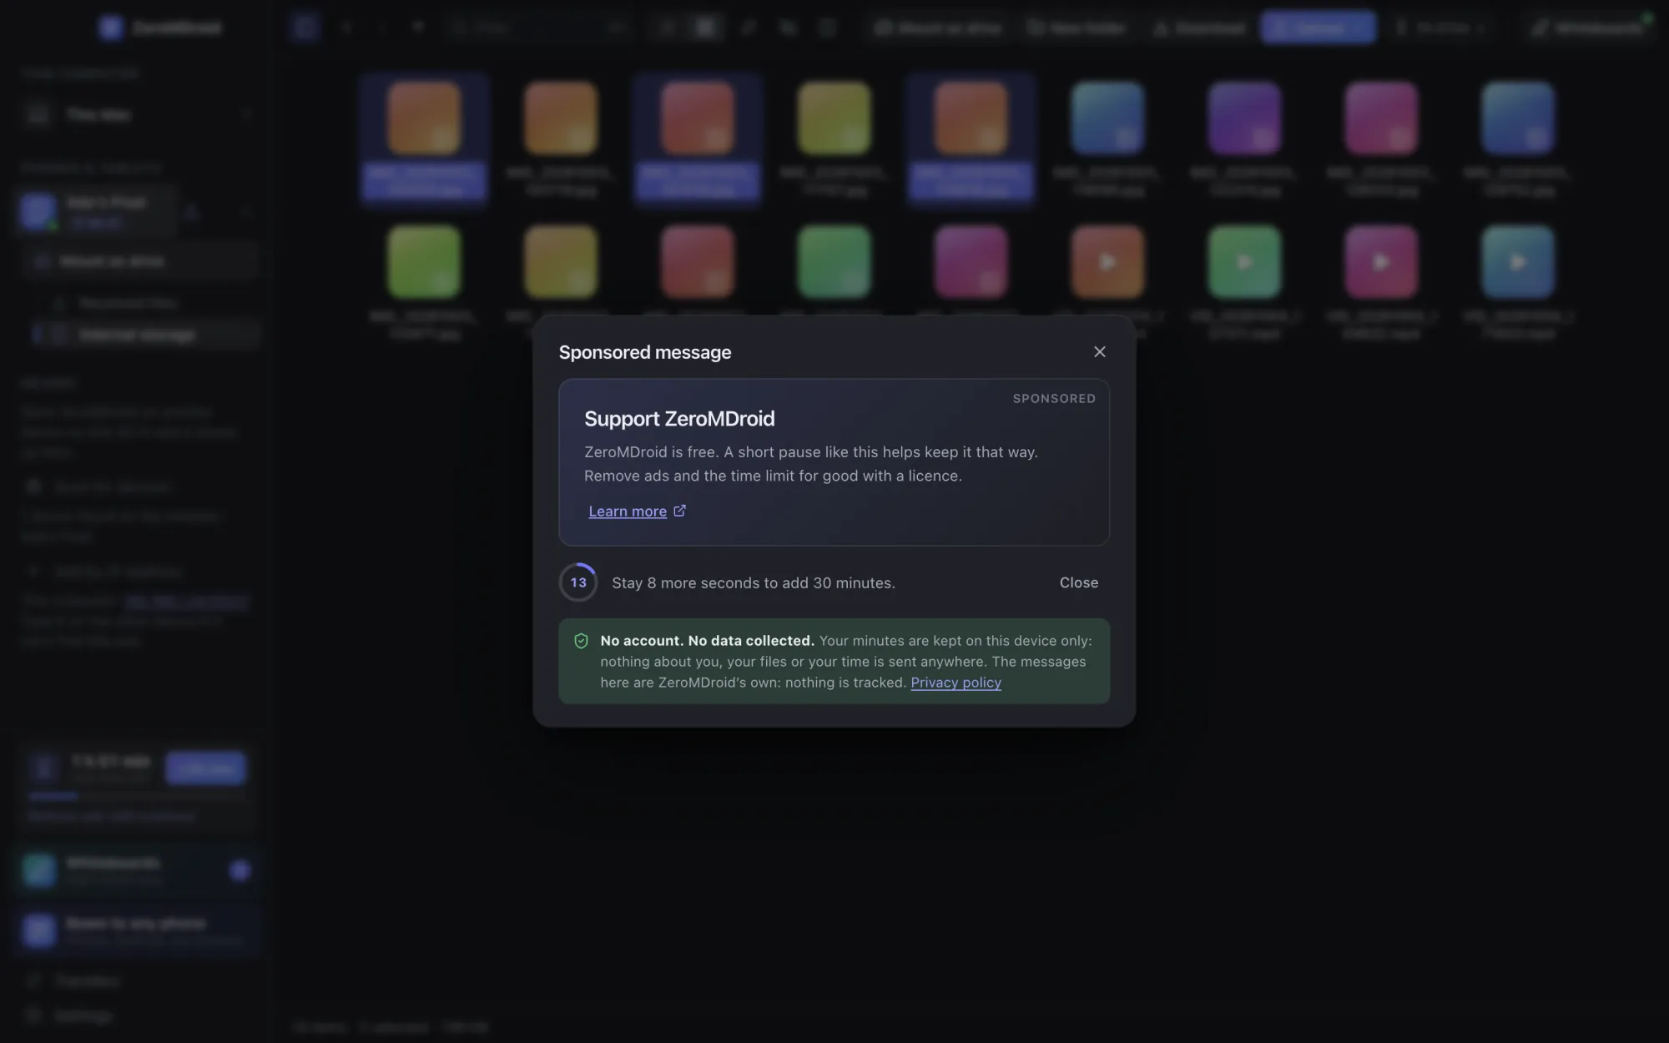1669x1043 pixels.
Task: Click the 'Stay 8 more seconds' message
Action: click(x=754, y=583)
